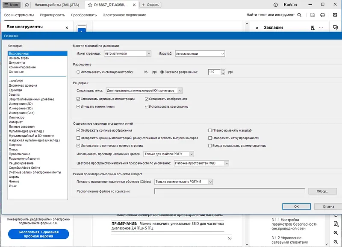The width and height of the screenshot is (342, 247).
Task: Click the zoom in magnifier icon
Action: (336, 233)
